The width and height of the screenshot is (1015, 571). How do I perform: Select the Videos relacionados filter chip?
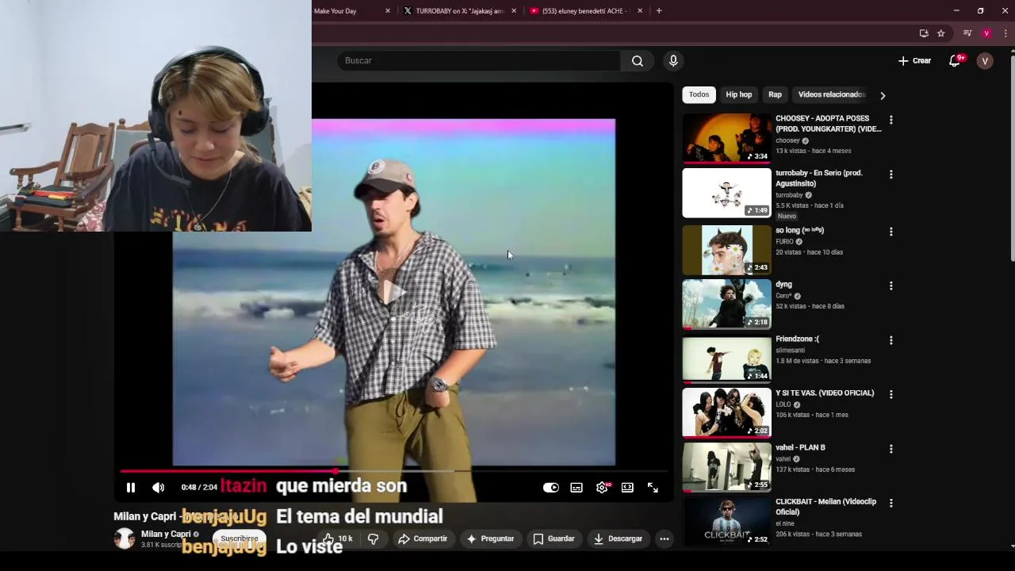click(831, 94)
